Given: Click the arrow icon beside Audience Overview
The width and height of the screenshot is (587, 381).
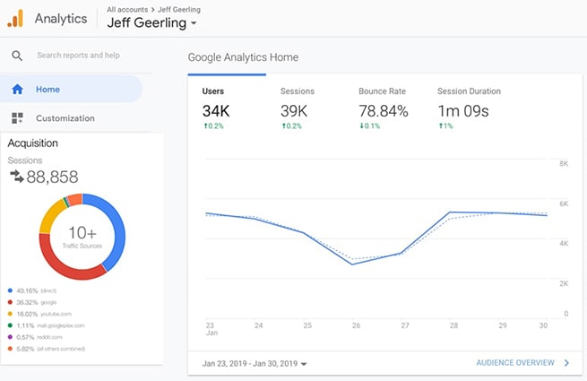Looking at the screenshot, I should click(566, 363).
